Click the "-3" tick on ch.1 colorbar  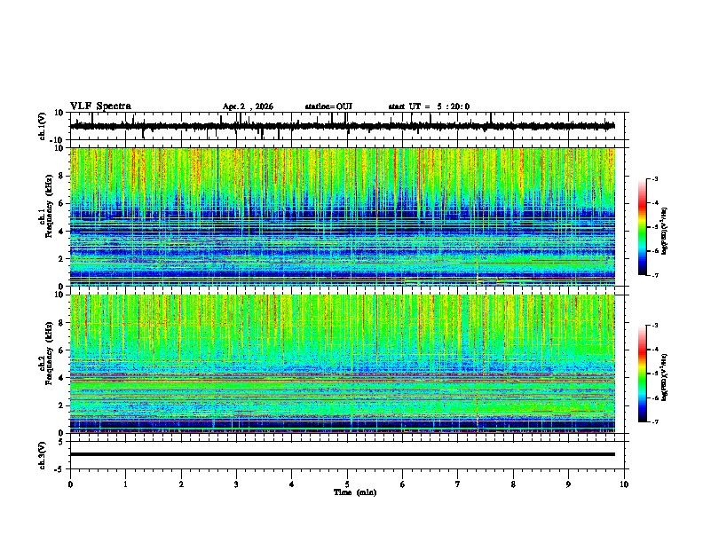(x=655, y=179)
